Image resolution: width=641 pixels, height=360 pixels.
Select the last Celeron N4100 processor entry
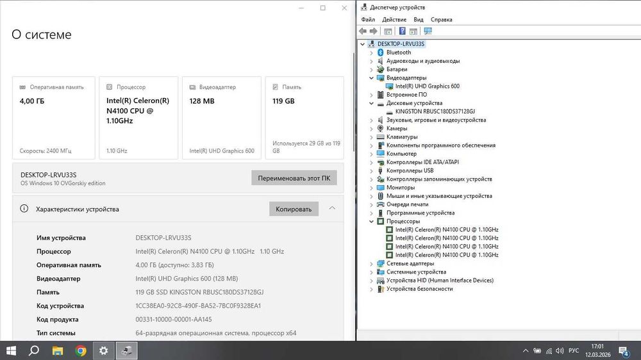click(446, 255)
